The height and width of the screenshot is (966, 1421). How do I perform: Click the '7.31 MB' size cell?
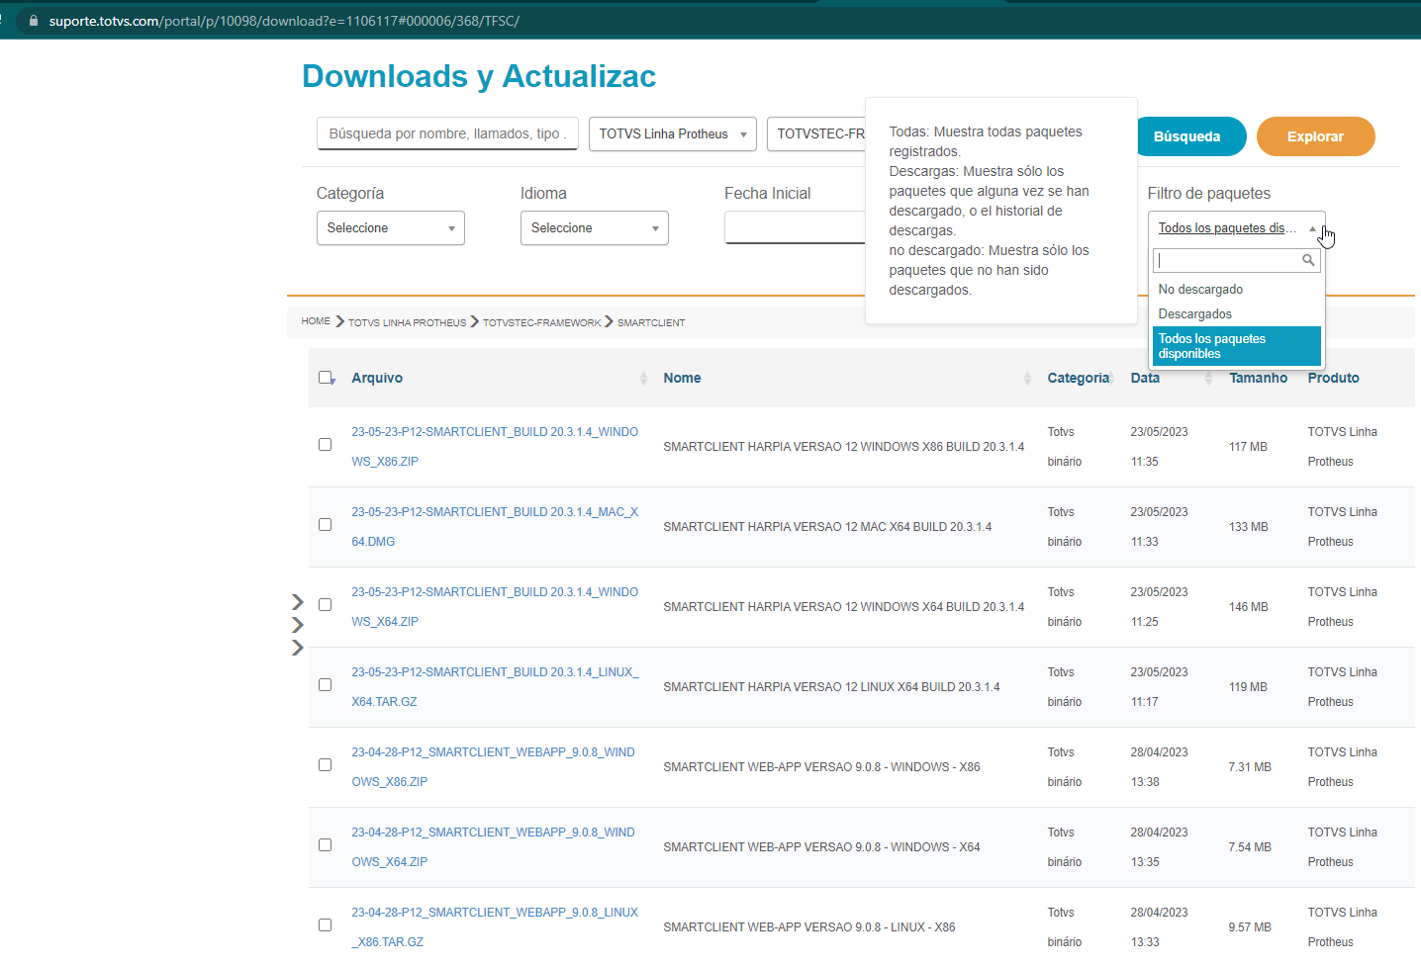pyautogui.click(x=1250, y=767)
